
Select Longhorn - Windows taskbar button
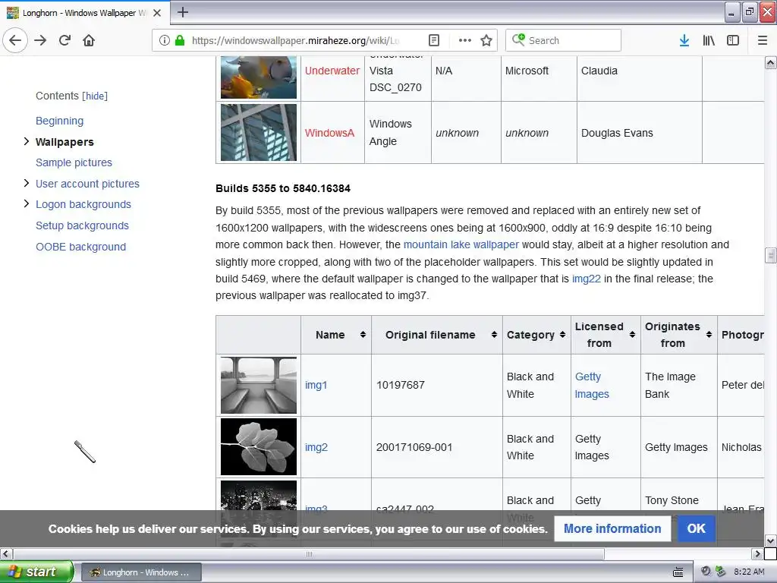[x=140, y=572]
